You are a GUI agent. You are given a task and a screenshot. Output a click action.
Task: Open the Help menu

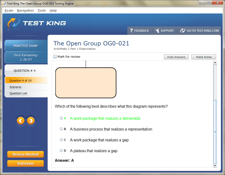click(x=53, y=10)
